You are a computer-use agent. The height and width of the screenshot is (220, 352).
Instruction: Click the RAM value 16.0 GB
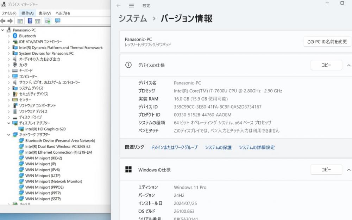(x=201, y=99)
